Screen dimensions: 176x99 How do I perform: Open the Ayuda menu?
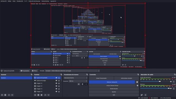click(x=53, y=1)
